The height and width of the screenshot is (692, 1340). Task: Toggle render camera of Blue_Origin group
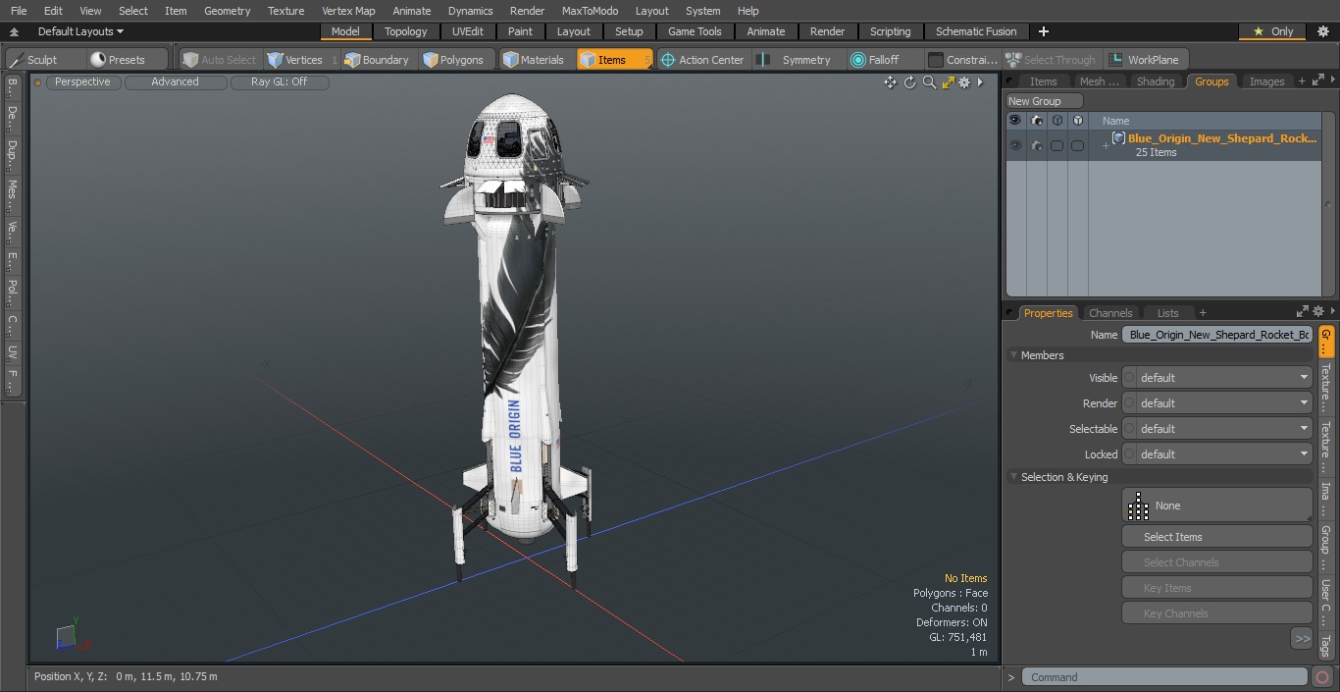1036,145
